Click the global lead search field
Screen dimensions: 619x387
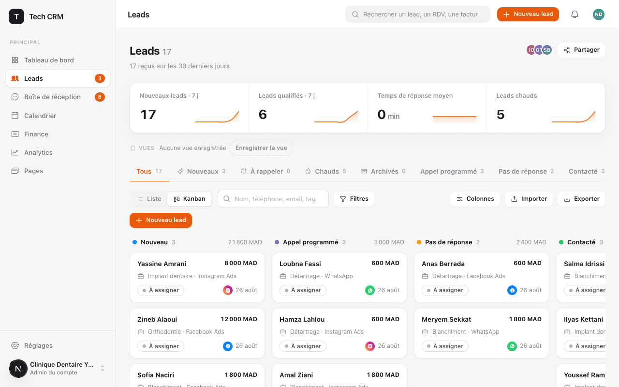(x=418, y=15)
